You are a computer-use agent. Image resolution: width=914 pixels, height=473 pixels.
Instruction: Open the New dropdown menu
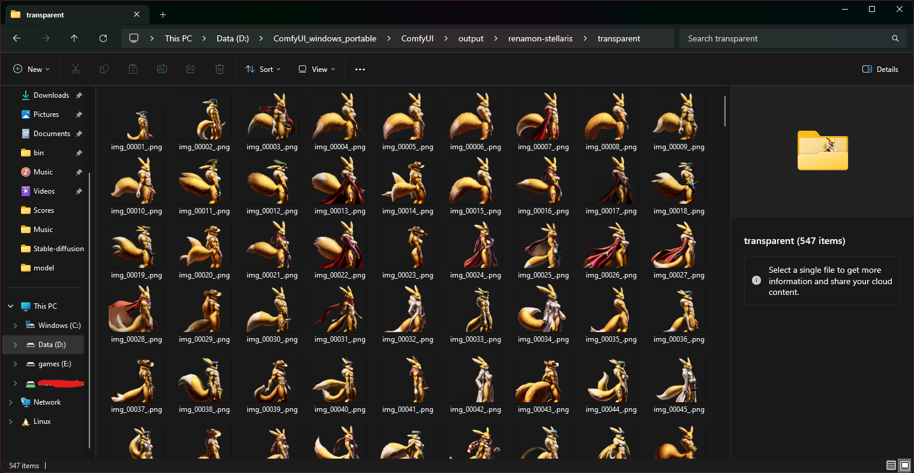[x=31, y=70]
